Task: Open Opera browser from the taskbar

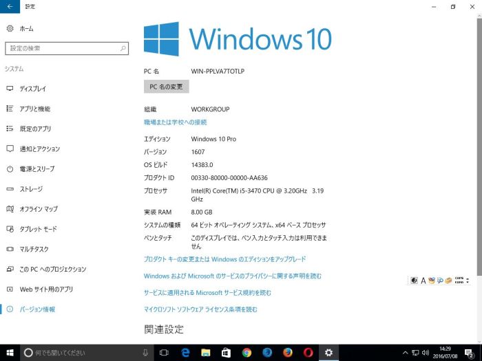Action: coord(308,353)
